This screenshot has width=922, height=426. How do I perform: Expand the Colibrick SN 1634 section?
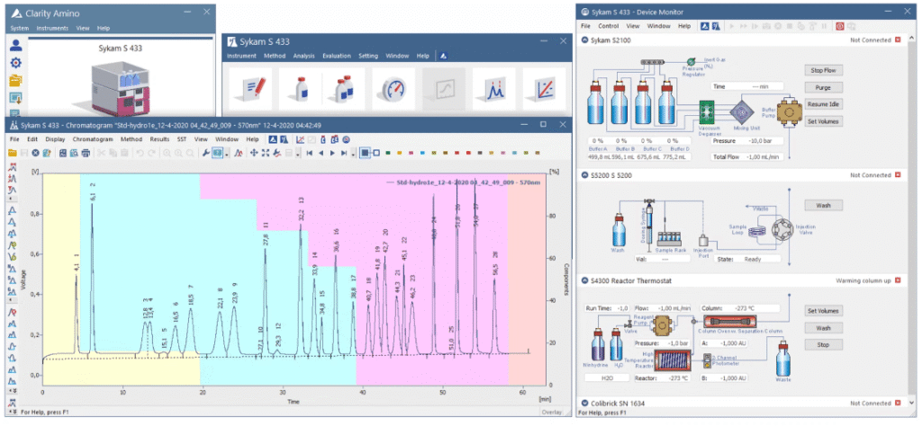(584, 404)
